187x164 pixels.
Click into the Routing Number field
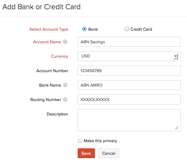coord(129,100)
